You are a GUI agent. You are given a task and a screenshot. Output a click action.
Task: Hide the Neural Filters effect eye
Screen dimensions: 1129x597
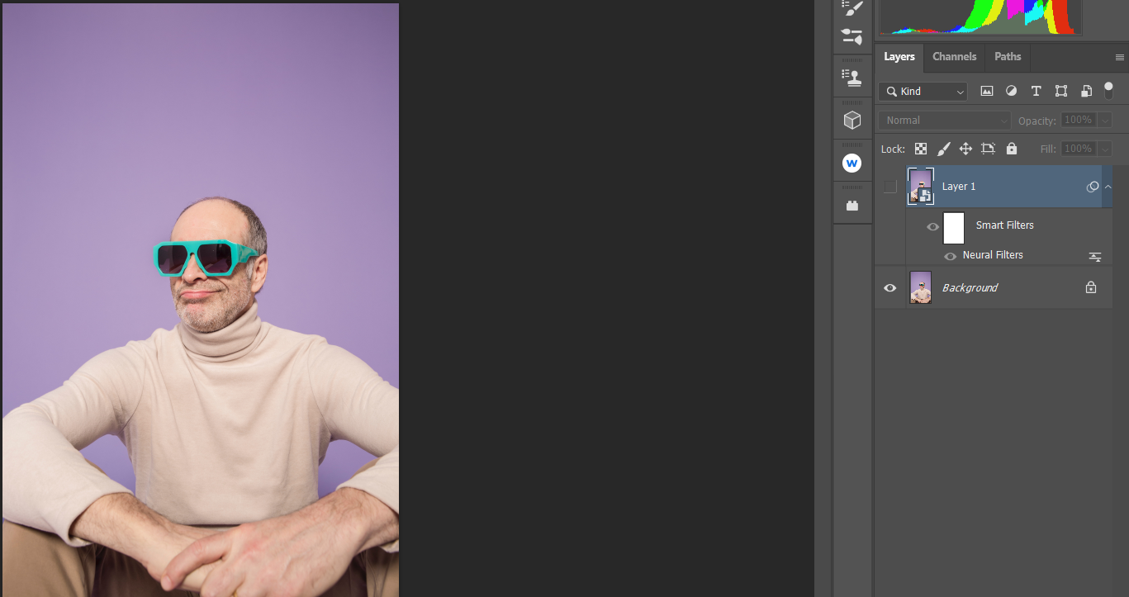pyautogui.click(x=951, y=256)
